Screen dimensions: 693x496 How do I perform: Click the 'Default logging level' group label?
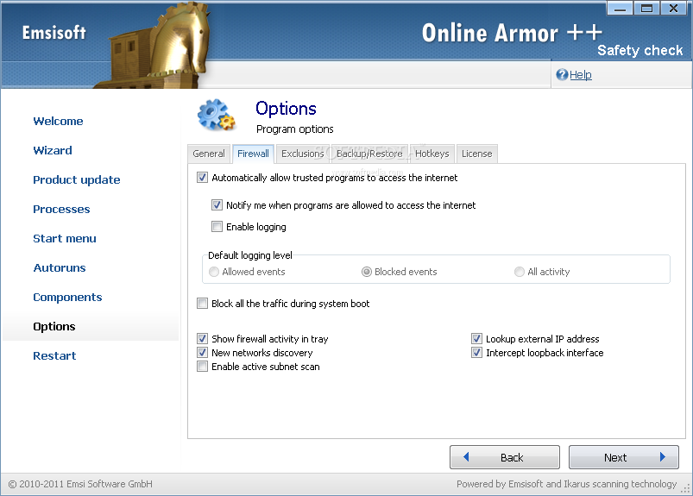pos(250,255)
